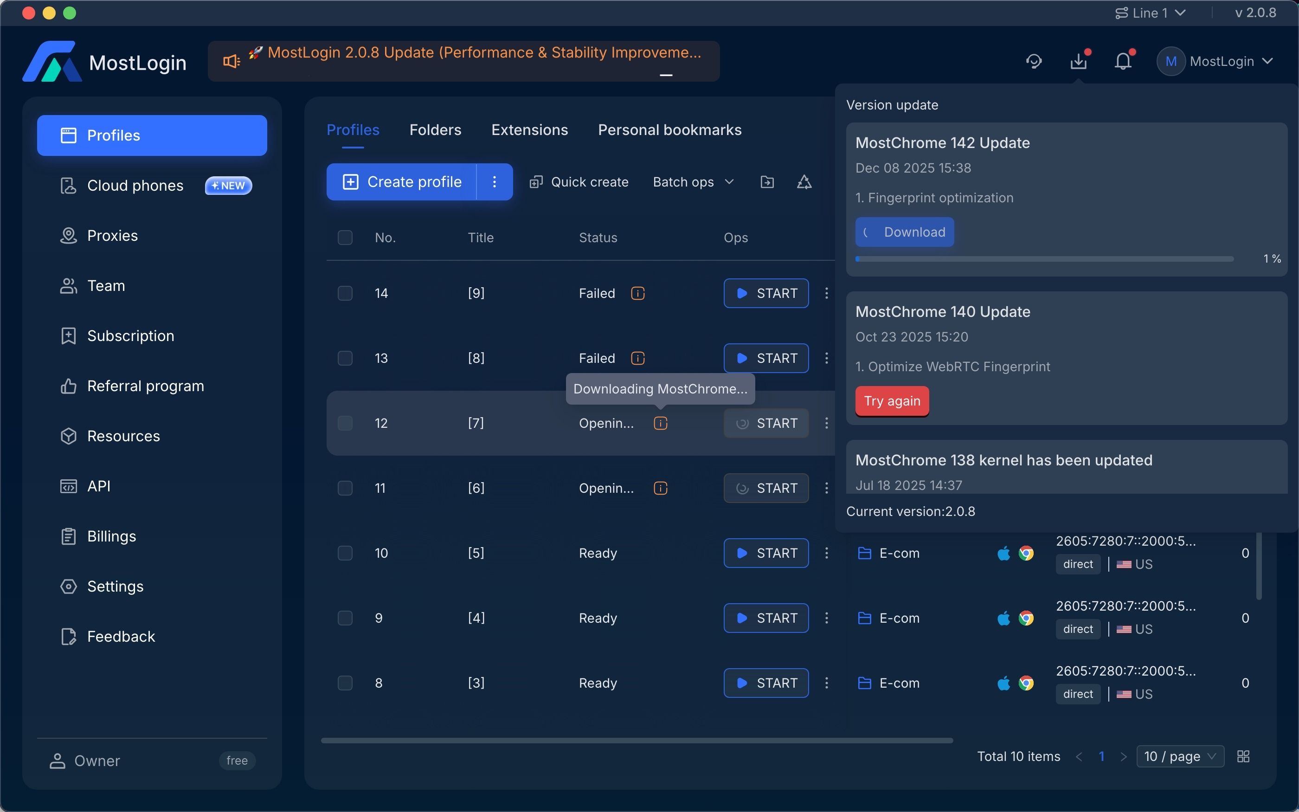Open more options menu for profile 12
The image size is (1299, 812).
tap(827, 423)
